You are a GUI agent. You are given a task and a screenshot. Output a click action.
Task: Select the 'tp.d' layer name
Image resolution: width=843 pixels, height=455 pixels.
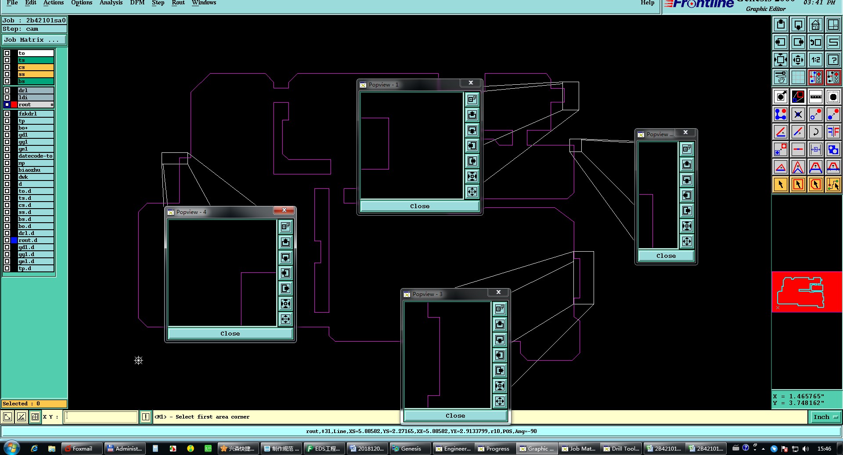(x=36, y=268)
